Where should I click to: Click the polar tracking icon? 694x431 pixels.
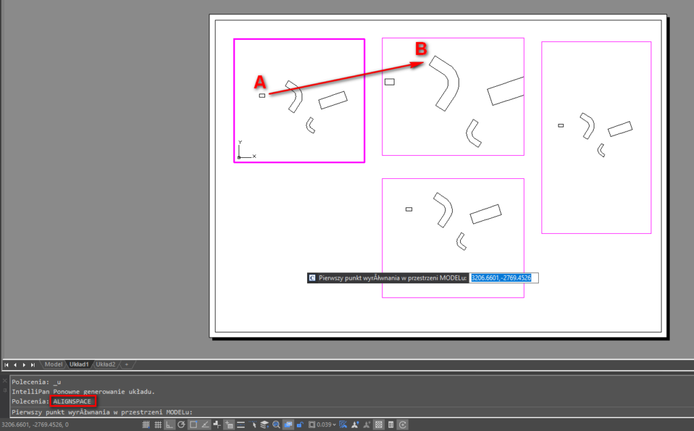tap(182, 425)
